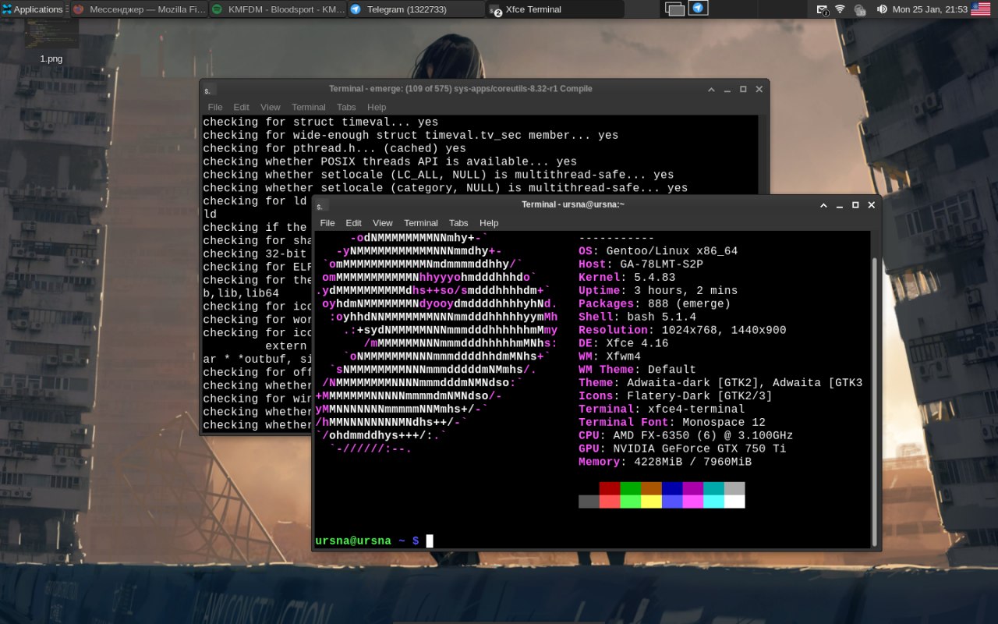Click the 'OS: Gentoo/Linux x86_64' line

coord(658,251)
